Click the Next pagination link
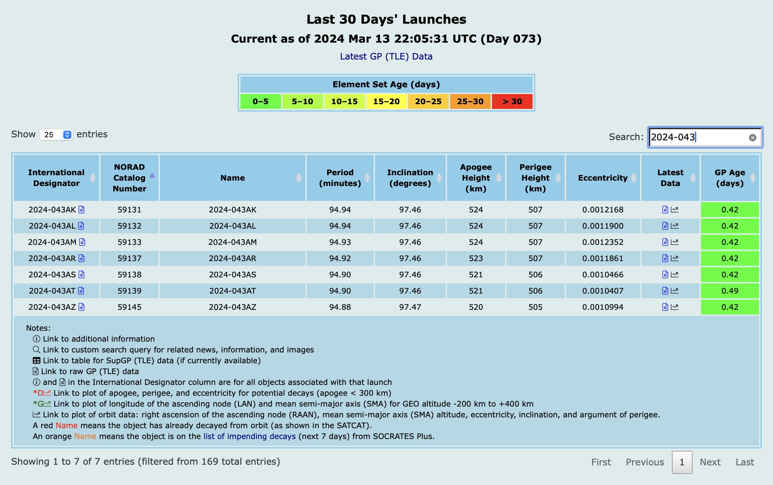This screenshot has width=773, height=485. click(710, 462)
